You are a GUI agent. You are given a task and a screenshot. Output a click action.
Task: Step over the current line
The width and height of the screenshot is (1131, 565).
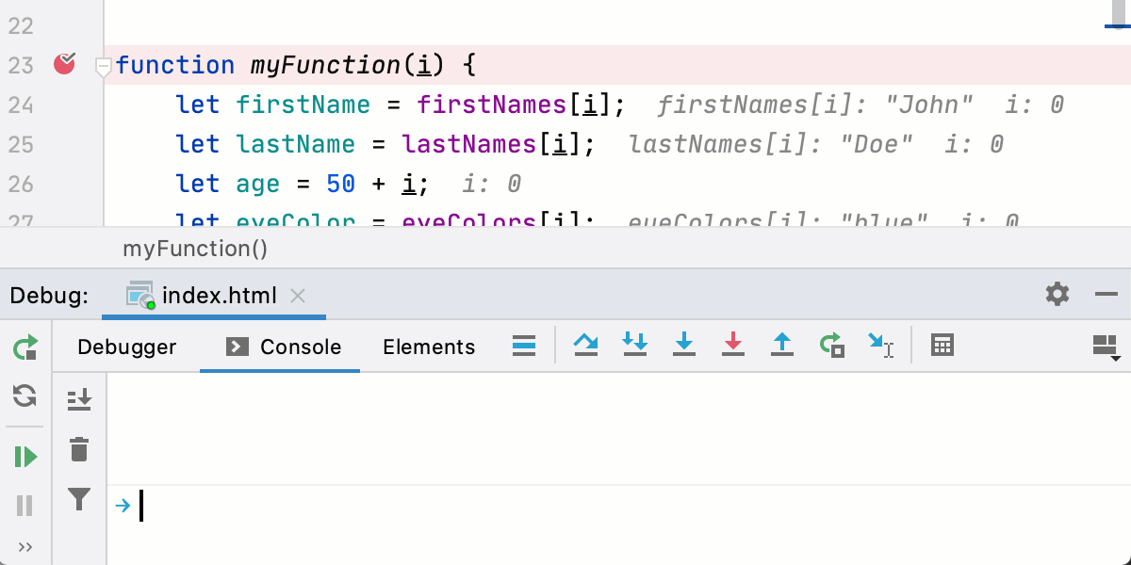coord(586,346)
